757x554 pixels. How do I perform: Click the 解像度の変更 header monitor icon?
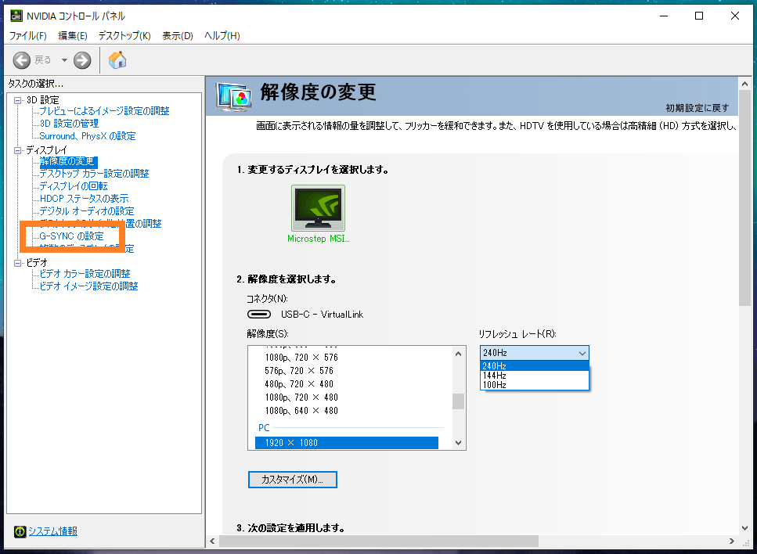[x=234, y=96]
